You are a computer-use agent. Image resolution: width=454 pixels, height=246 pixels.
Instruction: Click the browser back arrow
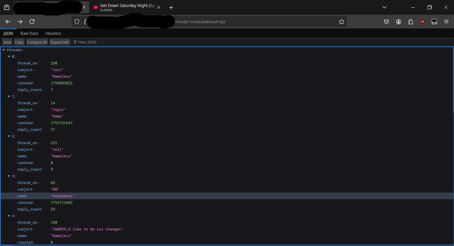8,22
